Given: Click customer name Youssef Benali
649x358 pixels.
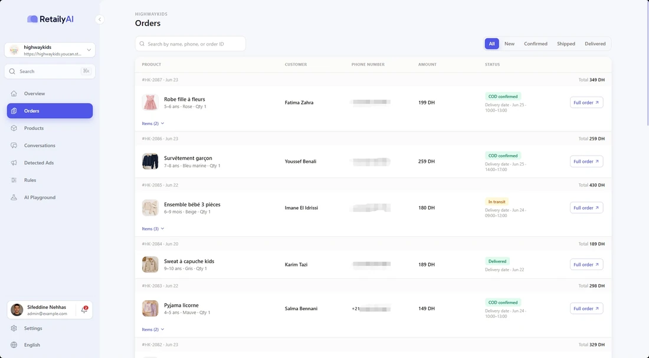Looking at the screenshot, I should [300, 162].
